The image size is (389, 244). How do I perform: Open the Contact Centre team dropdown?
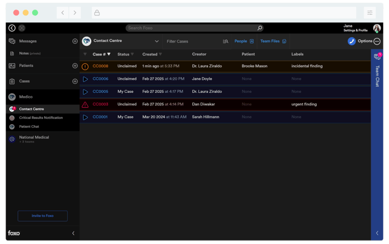157,41
